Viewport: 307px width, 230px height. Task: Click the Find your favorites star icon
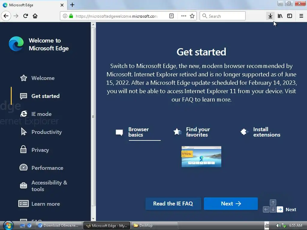click(x=177, y=132)
